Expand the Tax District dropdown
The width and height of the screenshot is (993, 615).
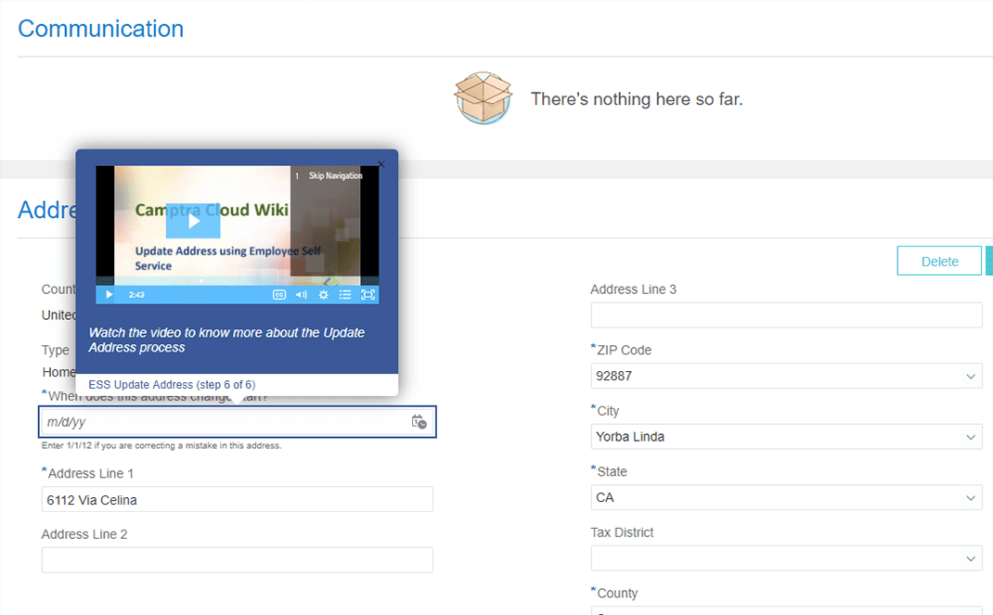coord(971,558)
